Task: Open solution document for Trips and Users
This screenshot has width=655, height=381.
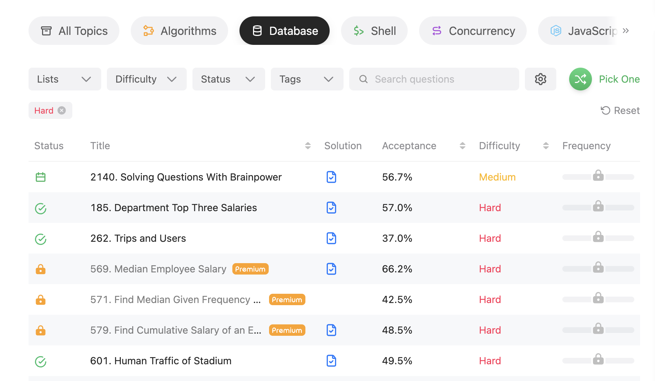Action: (x=331, y=238)
